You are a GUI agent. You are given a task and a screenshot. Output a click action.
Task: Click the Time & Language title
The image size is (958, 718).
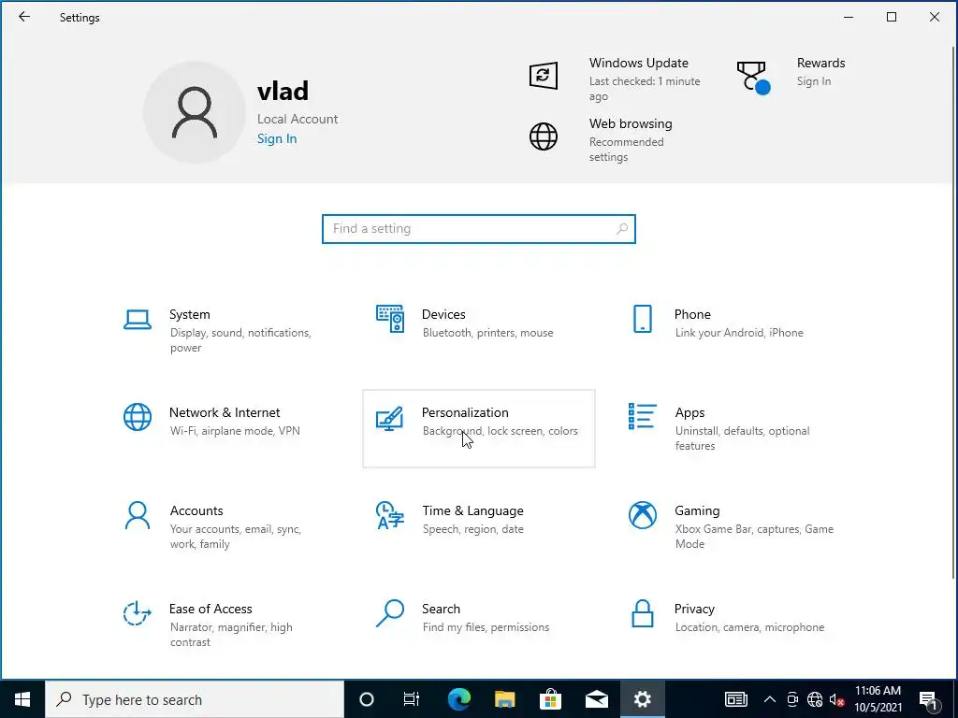tap(472, 511)
